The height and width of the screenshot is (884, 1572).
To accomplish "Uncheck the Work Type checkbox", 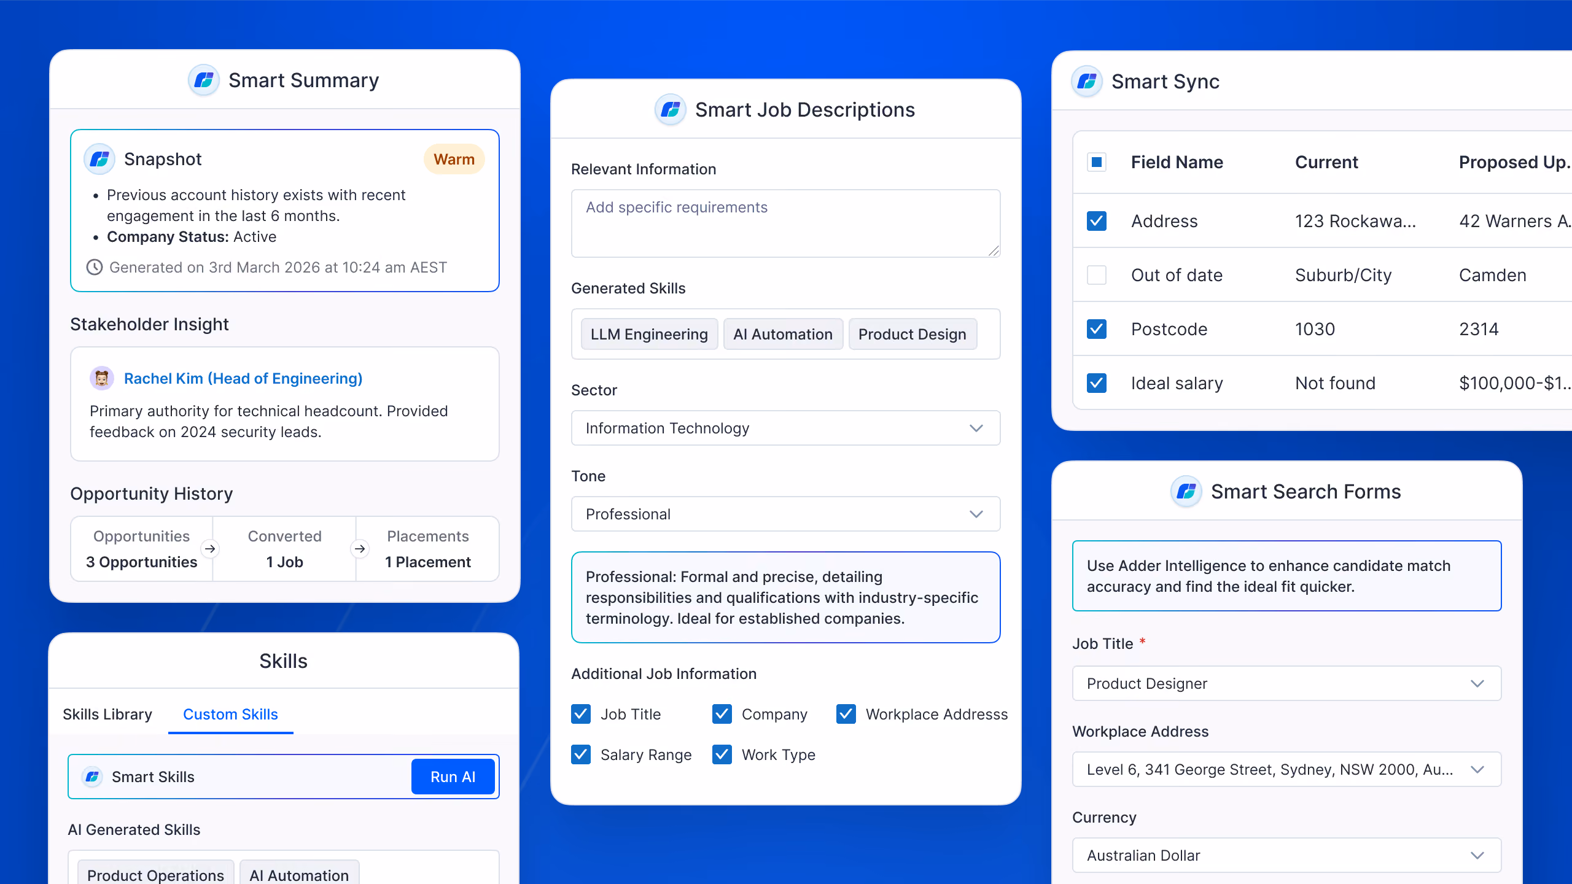I will 722,754.
